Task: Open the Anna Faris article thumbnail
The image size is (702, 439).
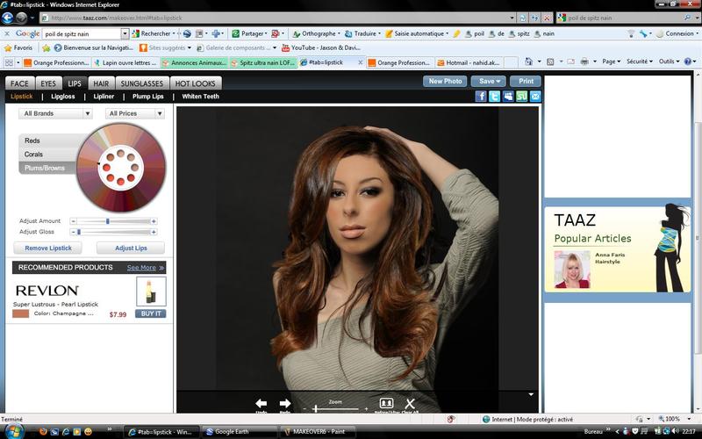Action: point(572,269)
